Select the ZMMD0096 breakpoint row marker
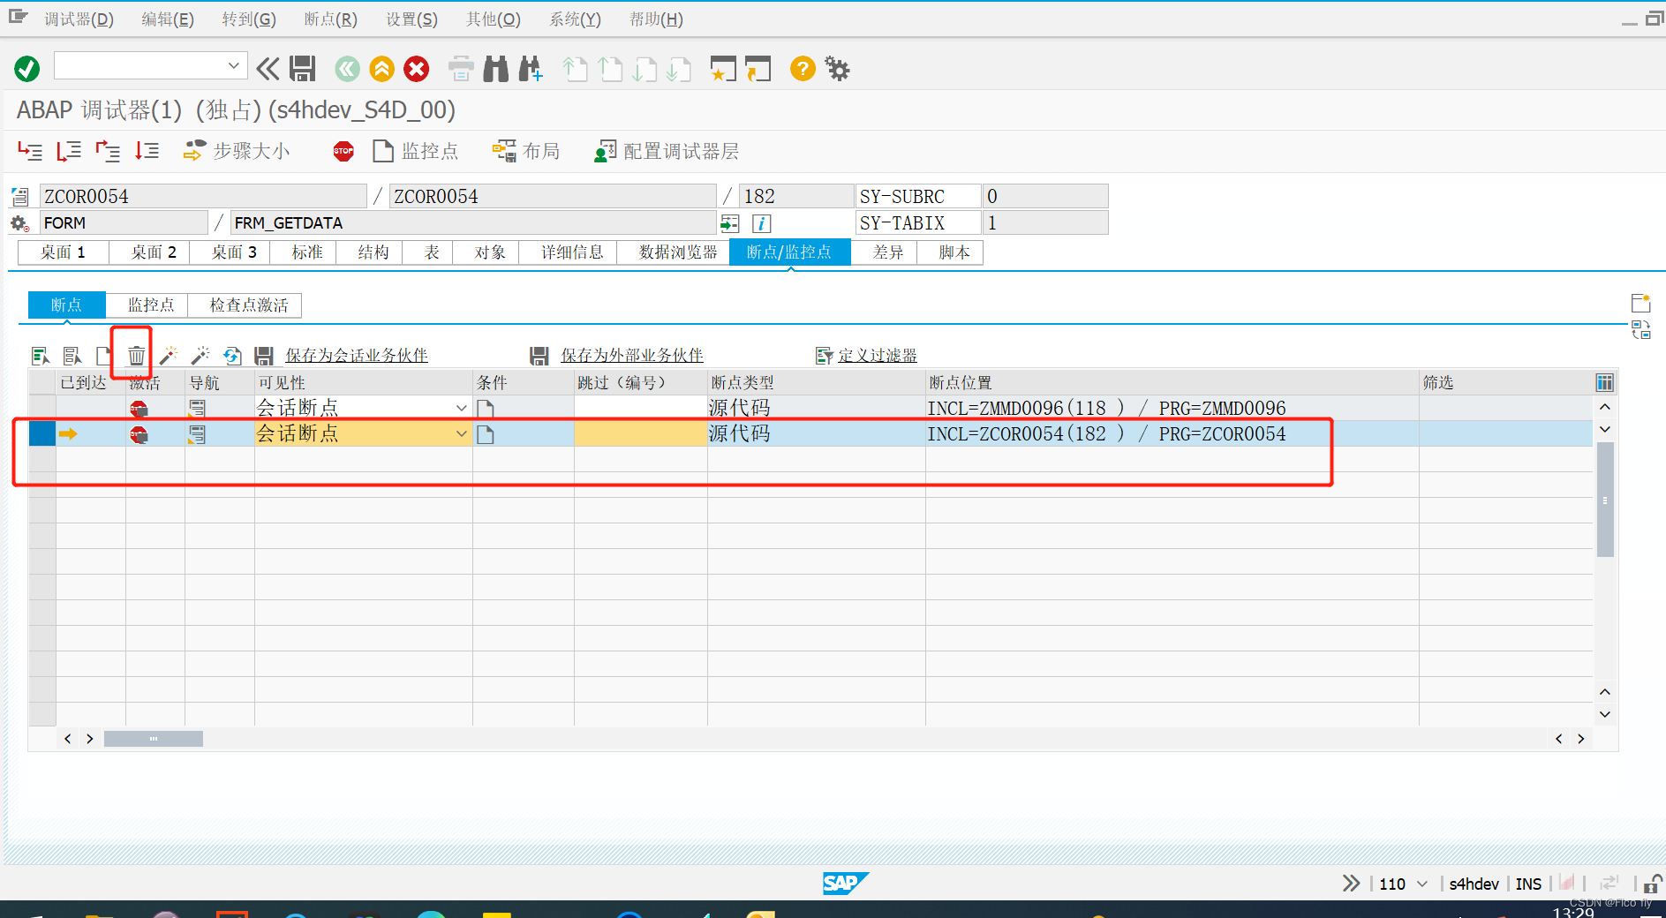The width and height of the screenshot is (1666, 918). [x=41, y=407]
